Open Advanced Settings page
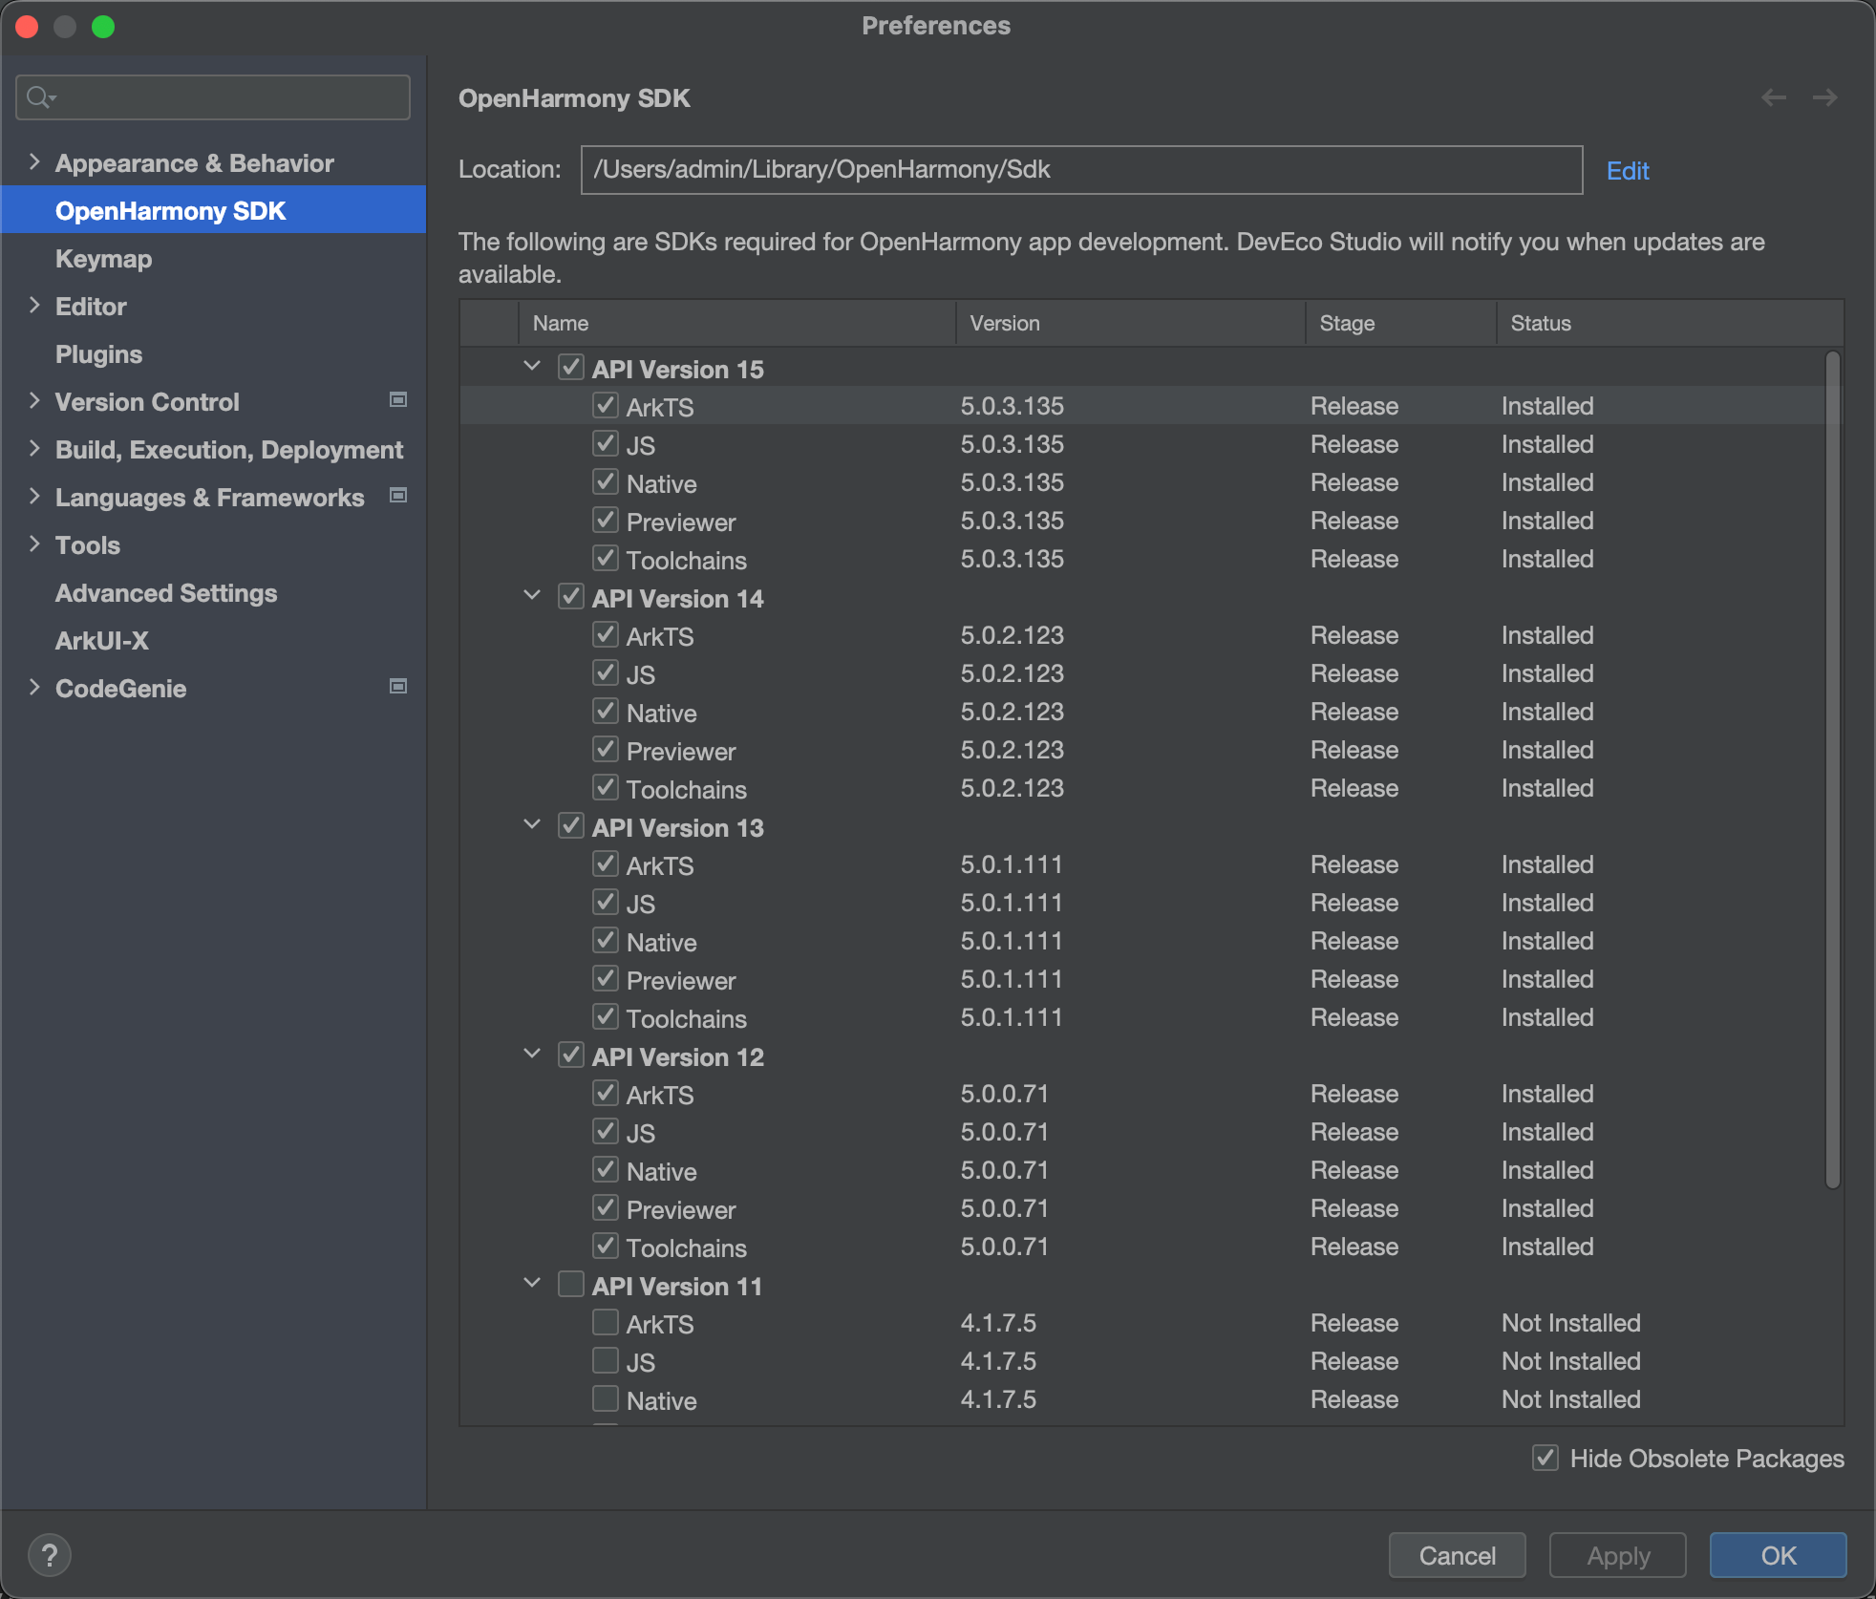Screen dimensions: 1876x1599 (x=166, y=593)
